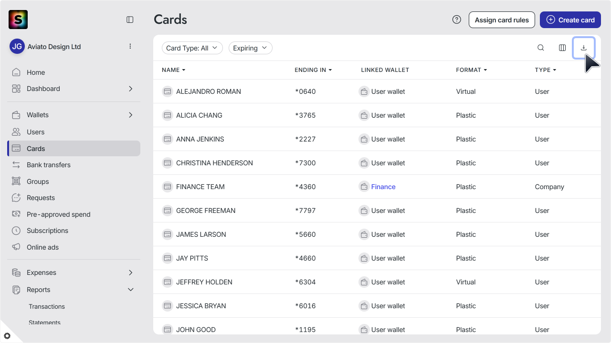Sort by NAME column header
The image size is (611, 343).
173,70
